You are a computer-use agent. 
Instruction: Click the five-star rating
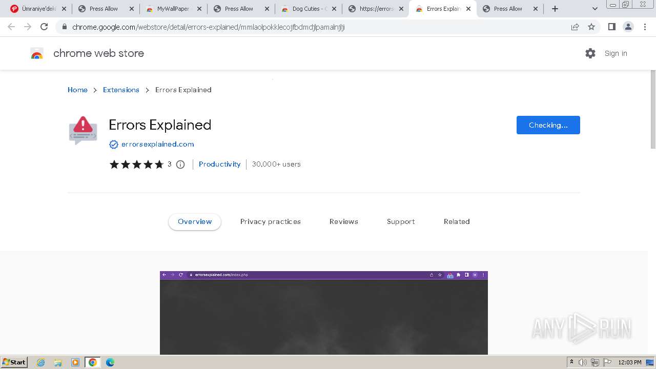click(136, 165)
